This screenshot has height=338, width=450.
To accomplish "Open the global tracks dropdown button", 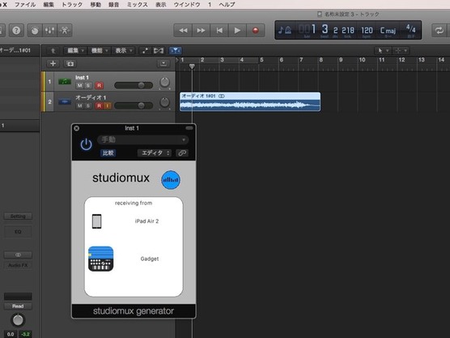I will pos(163,63).
